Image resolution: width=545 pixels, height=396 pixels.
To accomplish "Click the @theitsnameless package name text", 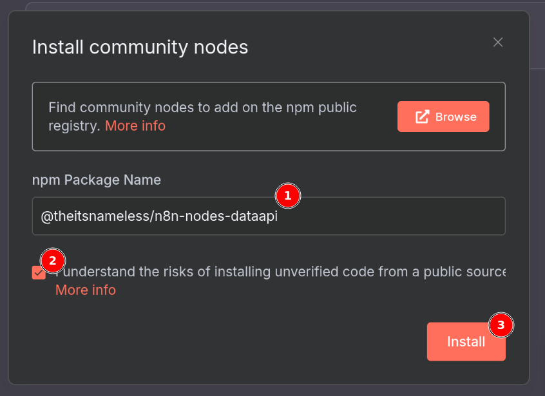I will coord(159,217).
